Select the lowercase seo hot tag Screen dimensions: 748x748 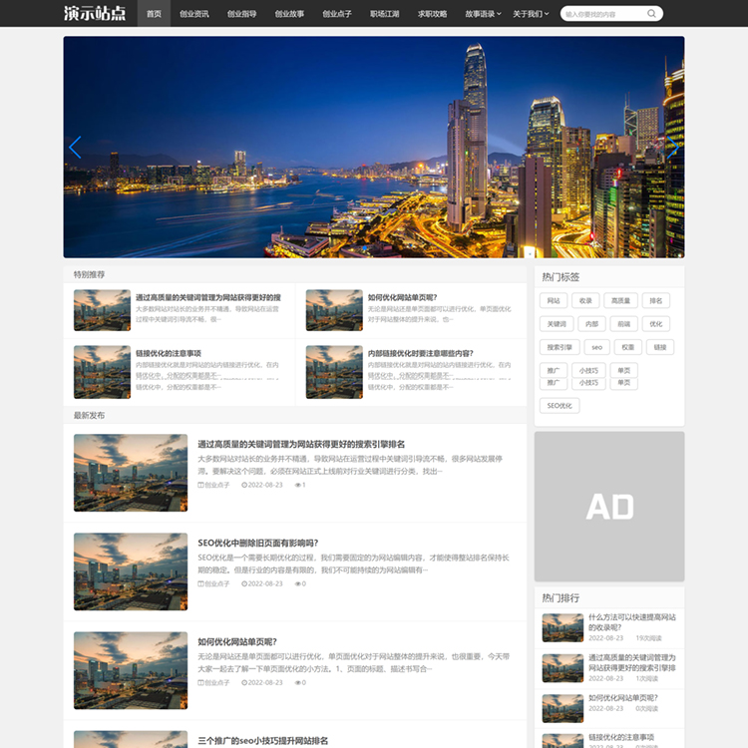coord(596,347)
